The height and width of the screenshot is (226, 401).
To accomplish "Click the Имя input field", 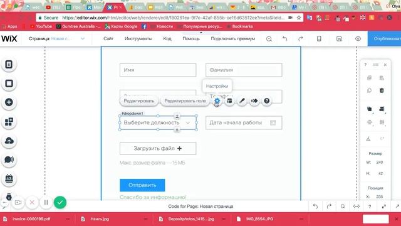I will (158, 70).
